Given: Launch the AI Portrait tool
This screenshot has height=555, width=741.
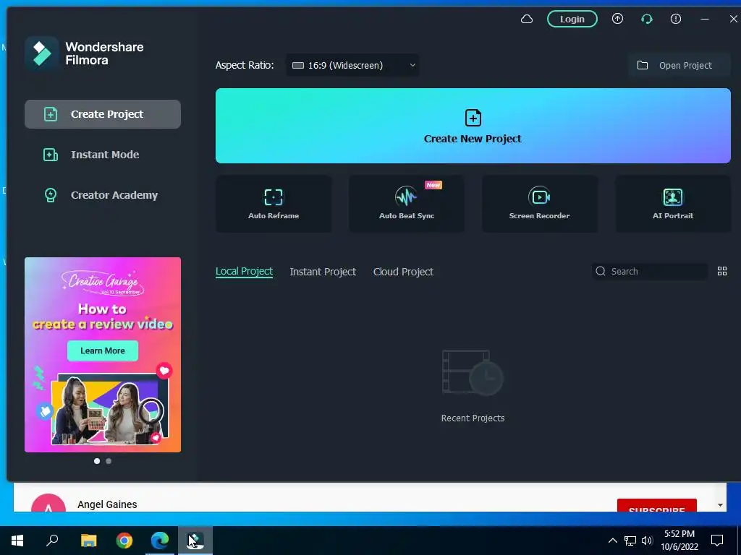Looking at the screenshot, I should click(673, 204).
